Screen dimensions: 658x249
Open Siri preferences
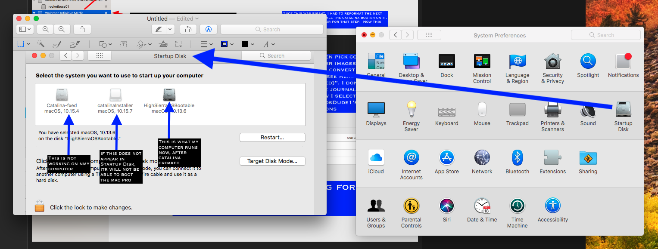tap(447, 210)
